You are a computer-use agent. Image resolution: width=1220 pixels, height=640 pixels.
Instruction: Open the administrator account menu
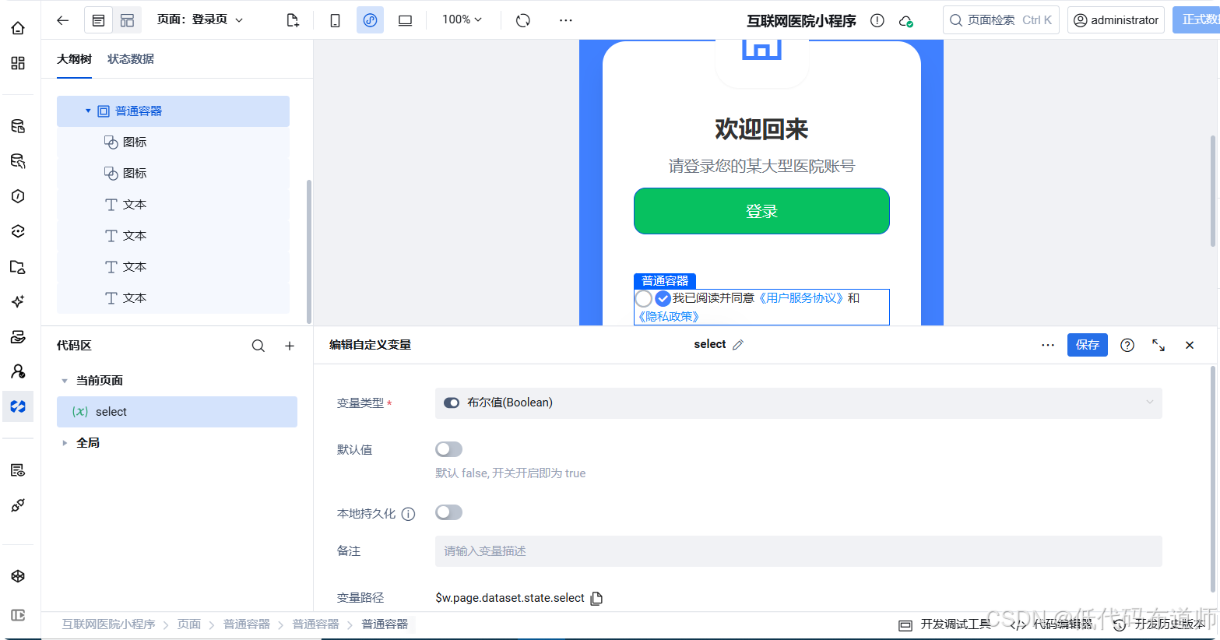click(x=1116, y=19)
